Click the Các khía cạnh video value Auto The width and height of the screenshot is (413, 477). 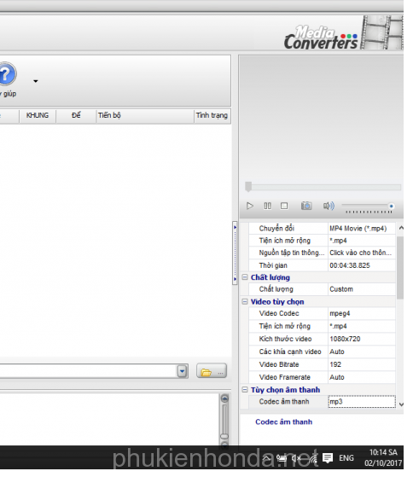click(x=362, y=352)
